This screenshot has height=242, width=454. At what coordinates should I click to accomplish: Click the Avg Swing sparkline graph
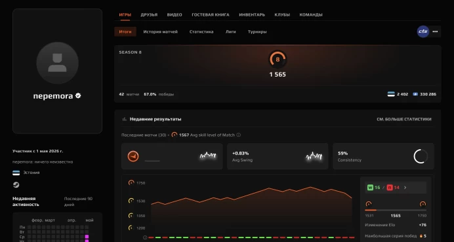coord(314,156)
